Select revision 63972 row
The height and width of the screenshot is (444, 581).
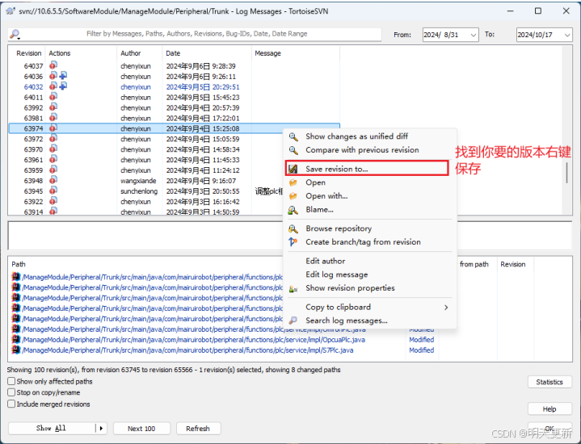click(x=175, y=139)
